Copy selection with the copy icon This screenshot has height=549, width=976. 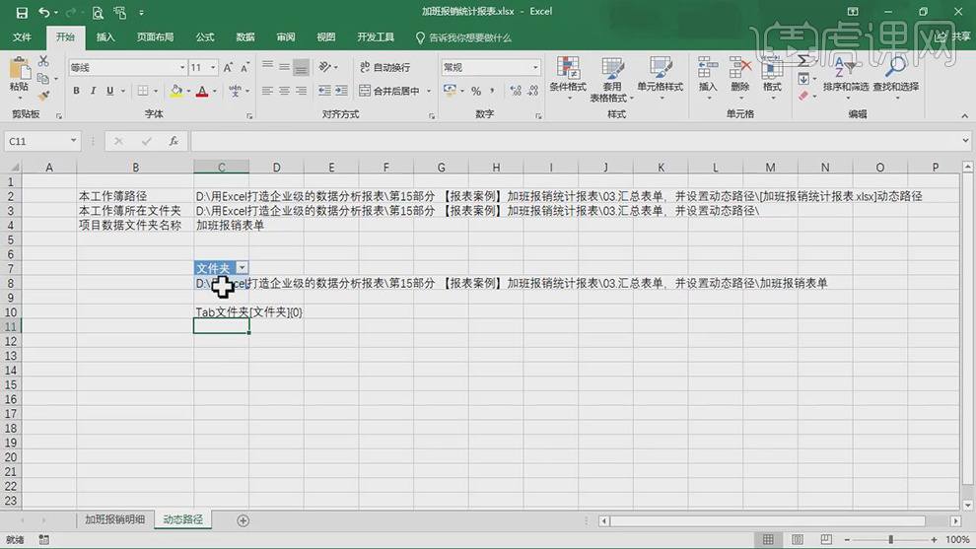pyautogui.click(x=43, y=79)
